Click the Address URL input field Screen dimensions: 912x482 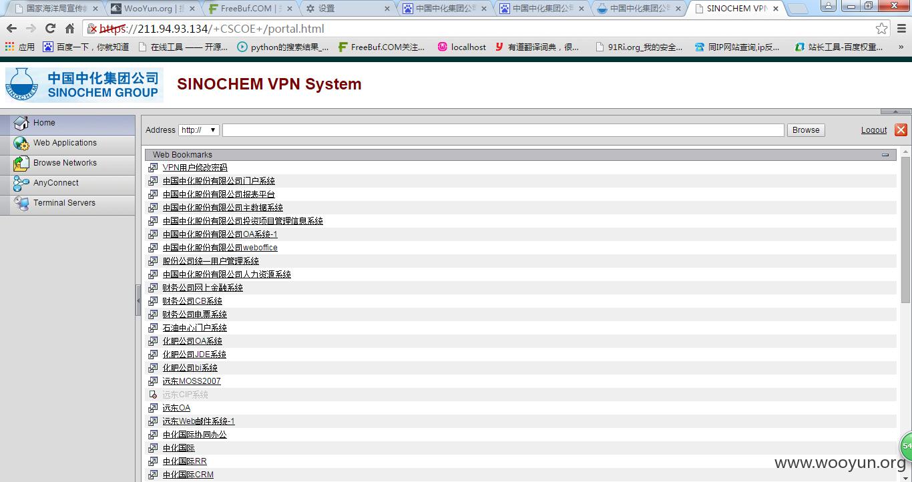point(503,130)
